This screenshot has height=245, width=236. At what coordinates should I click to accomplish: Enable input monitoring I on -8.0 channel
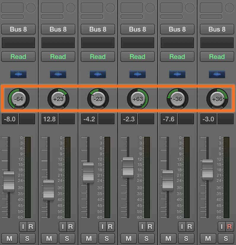pyautogui.click(x=23, y=226)
